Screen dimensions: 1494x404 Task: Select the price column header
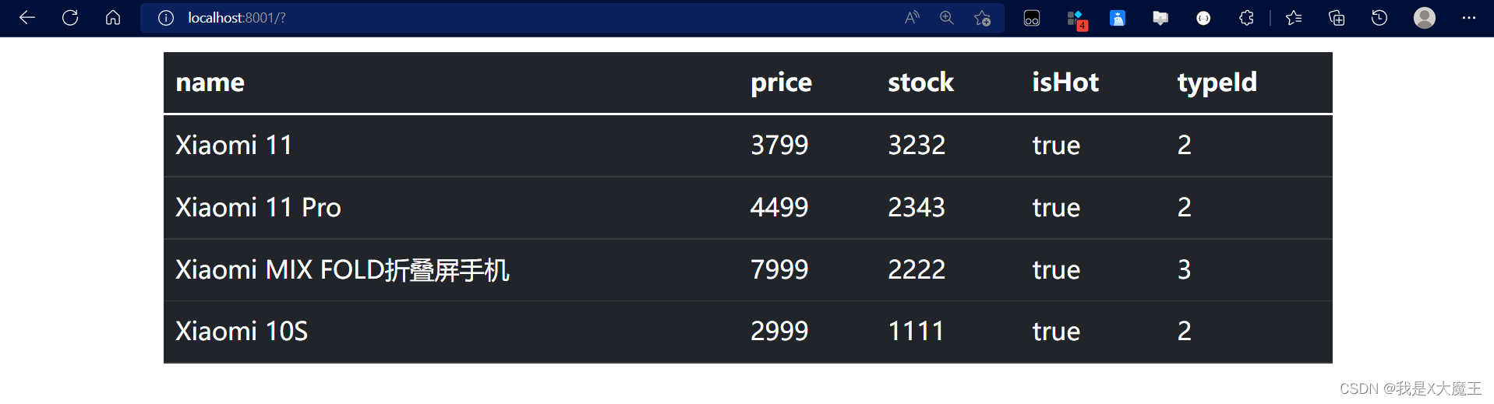click(781, 83)
